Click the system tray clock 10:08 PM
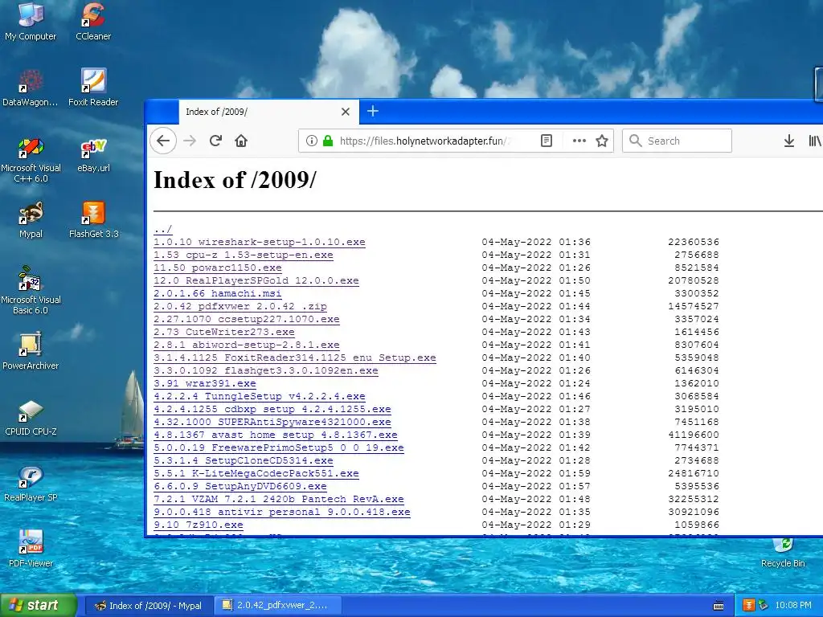Image resolution: width=823 pixels, height=617 pixels. tap(792, 606)
